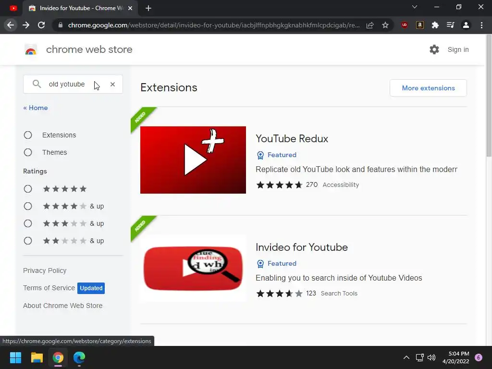
Task: Open tab search dropdown arrow
Action: (x=415, y=7)
